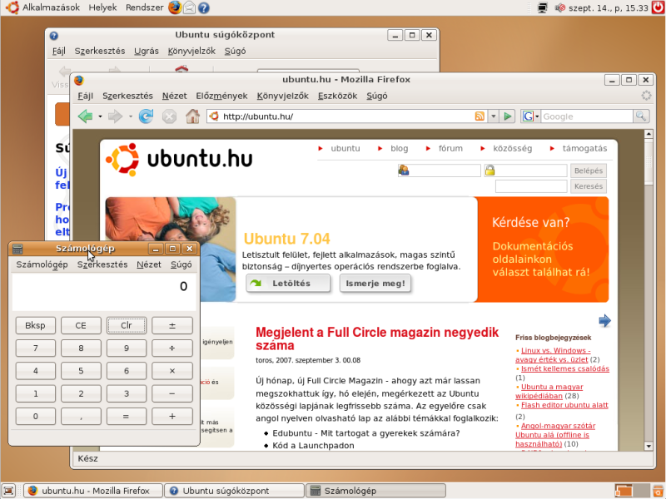Click the blue arrow icon above blog entries
The height and width of the screenshot is (499, 666).
(x=604, y=321)
